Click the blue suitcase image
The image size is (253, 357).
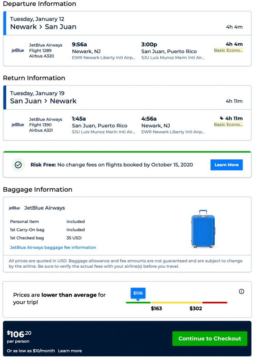tap(203, 229)
